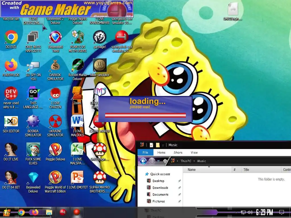291x218 pixels.
Task: Go up one folder level in Explorer
Action: [x=165, y=161]
